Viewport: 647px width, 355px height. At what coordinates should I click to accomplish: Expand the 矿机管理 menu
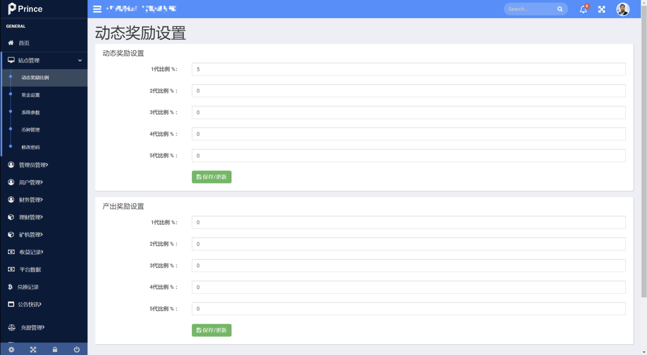point(44,235)
